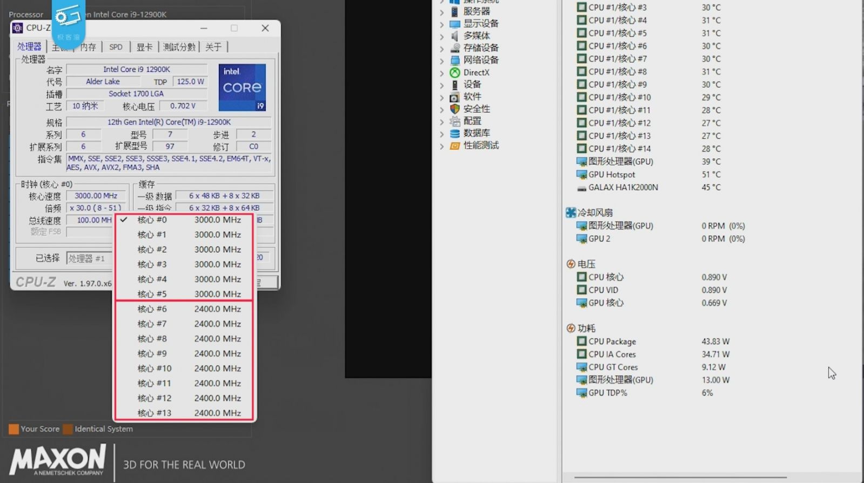Click the 安全性 tree label
The image size is (864, 483).
click(x=477, y=109)
